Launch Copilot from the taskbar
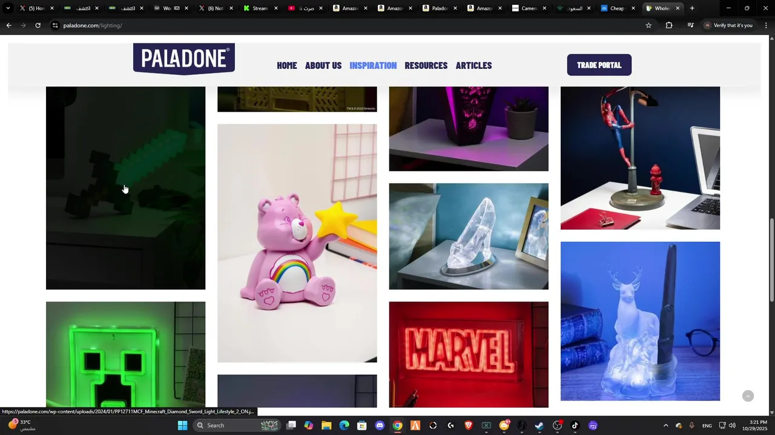This screenshot has width=775, height=435. click(309, 425)
